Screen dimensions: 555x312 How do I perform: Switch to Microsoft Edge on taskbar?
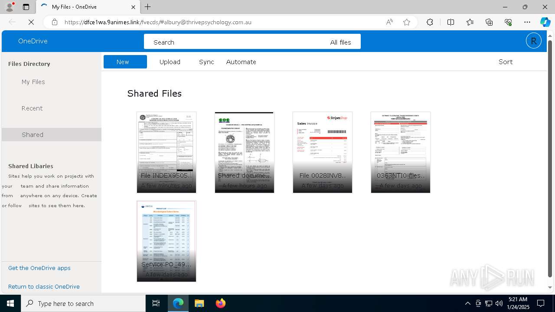pyautogui.click(x=178, y=303)
